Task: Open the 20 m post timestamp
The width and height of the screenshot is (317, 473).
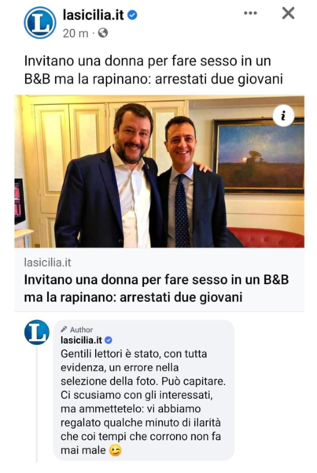Action: click(x=76, y=33)
